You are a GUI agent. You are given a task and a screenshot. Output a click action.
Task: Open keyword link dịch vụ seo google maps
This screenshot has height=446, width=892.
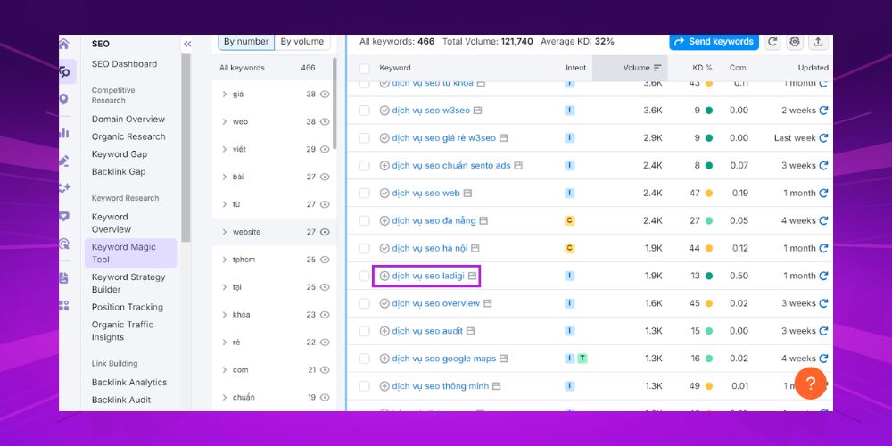coord(443,359)
